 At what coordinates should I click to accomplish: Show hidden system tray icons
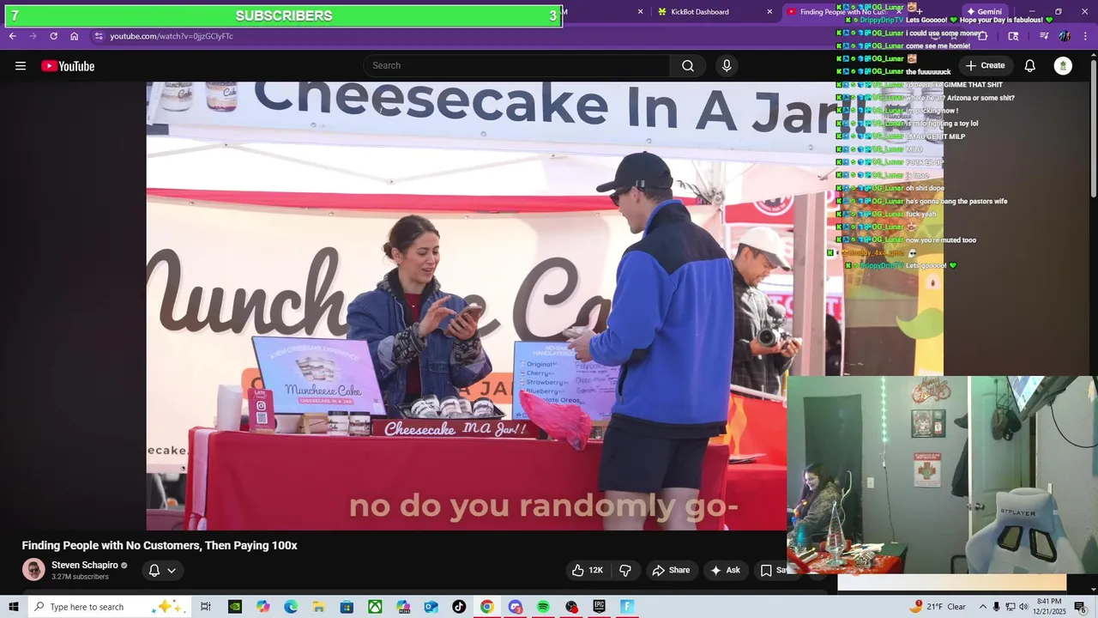pos(983,607)
